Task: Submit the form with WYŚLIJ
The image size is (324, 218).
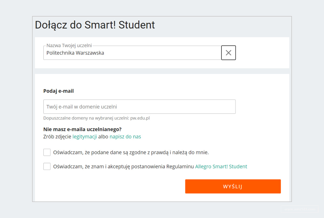Action: click(x=233, y=186)
